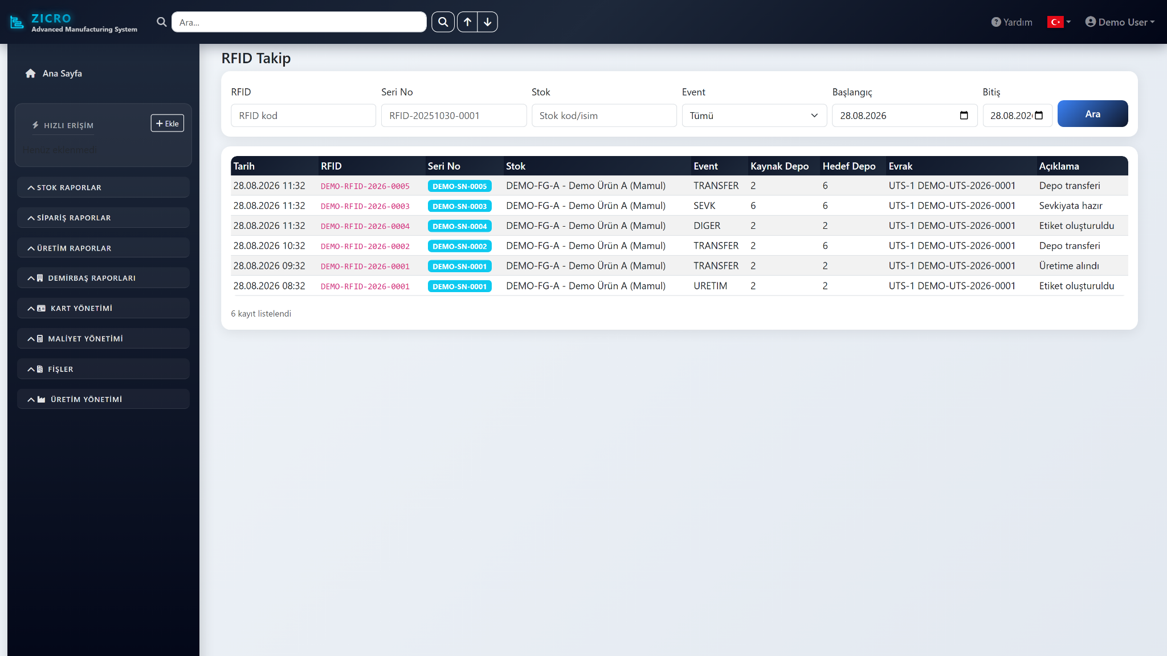This screenshot has width=1167, height=656.
Task: Click the DEMO-SN-0003 serial badge
Action: pos(460,206)
